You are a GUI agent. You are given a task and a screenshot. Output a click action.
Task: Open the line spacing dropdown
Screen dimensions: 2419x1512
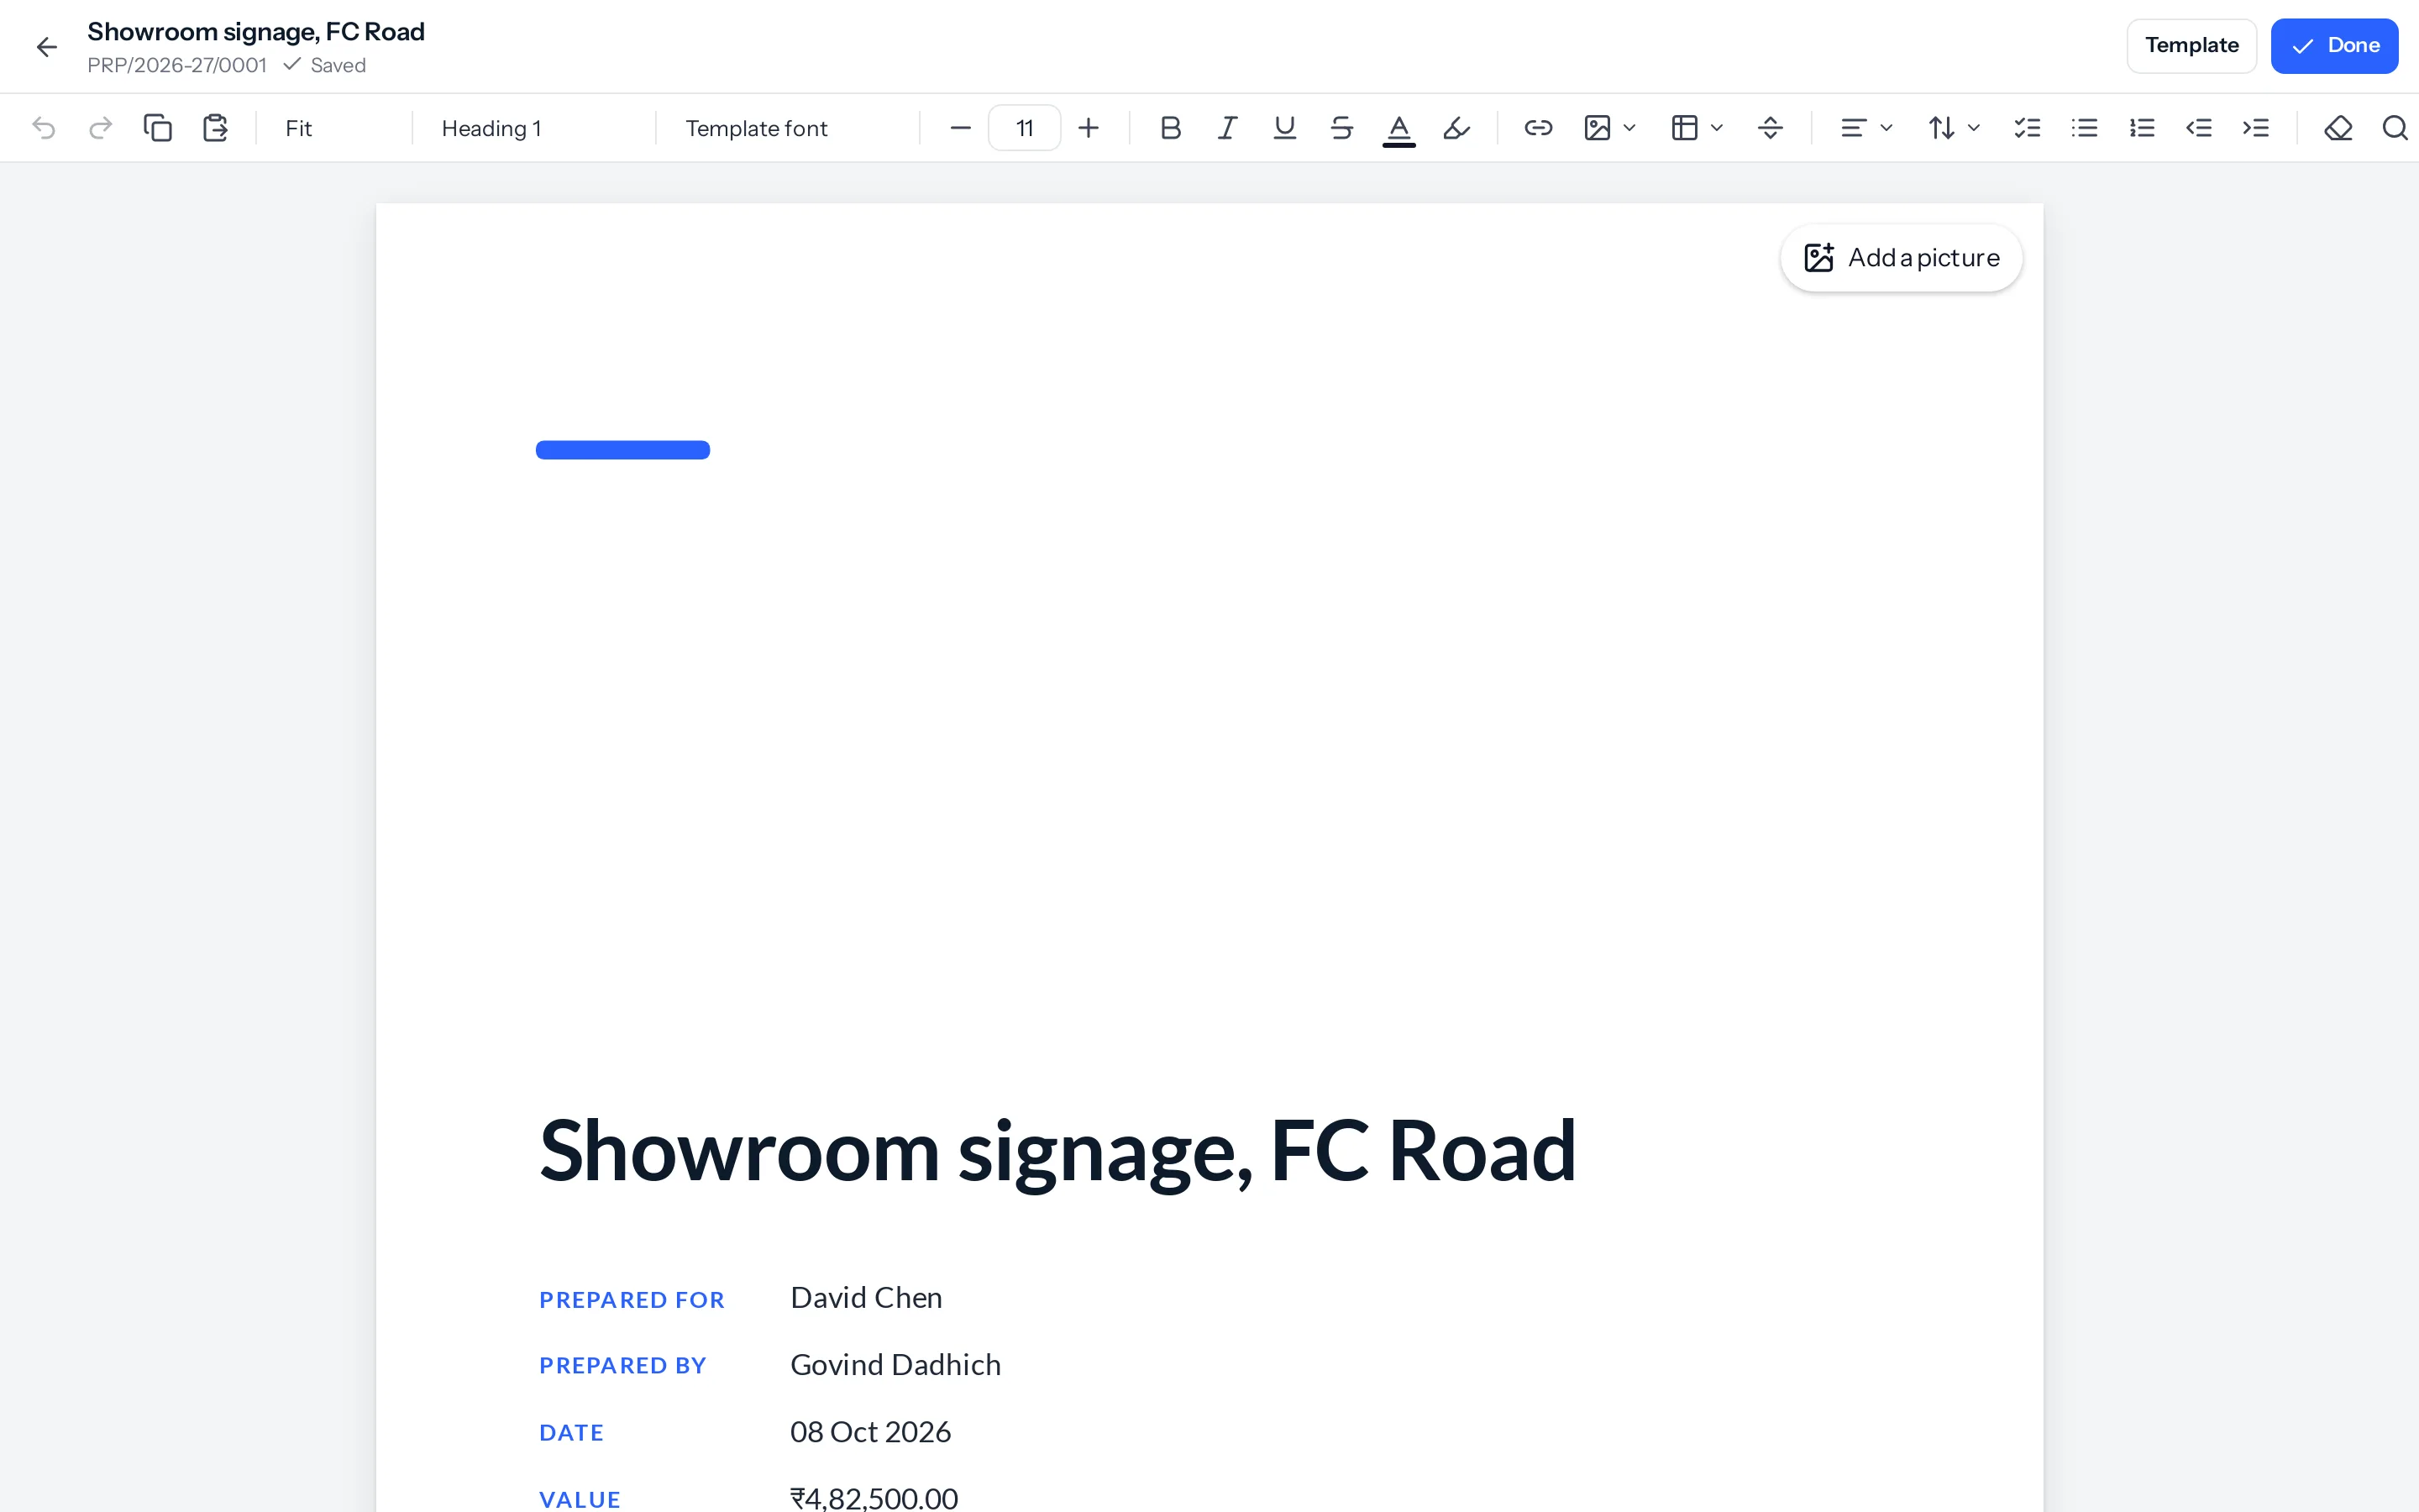click(x=1953, y=128)
